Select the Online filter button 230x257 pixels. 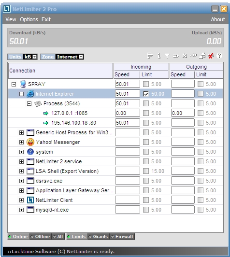click(18, 237)
